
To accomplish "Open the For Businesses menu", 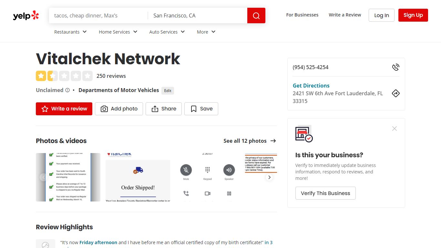I will pyautogui.click(x=302, y=15).
